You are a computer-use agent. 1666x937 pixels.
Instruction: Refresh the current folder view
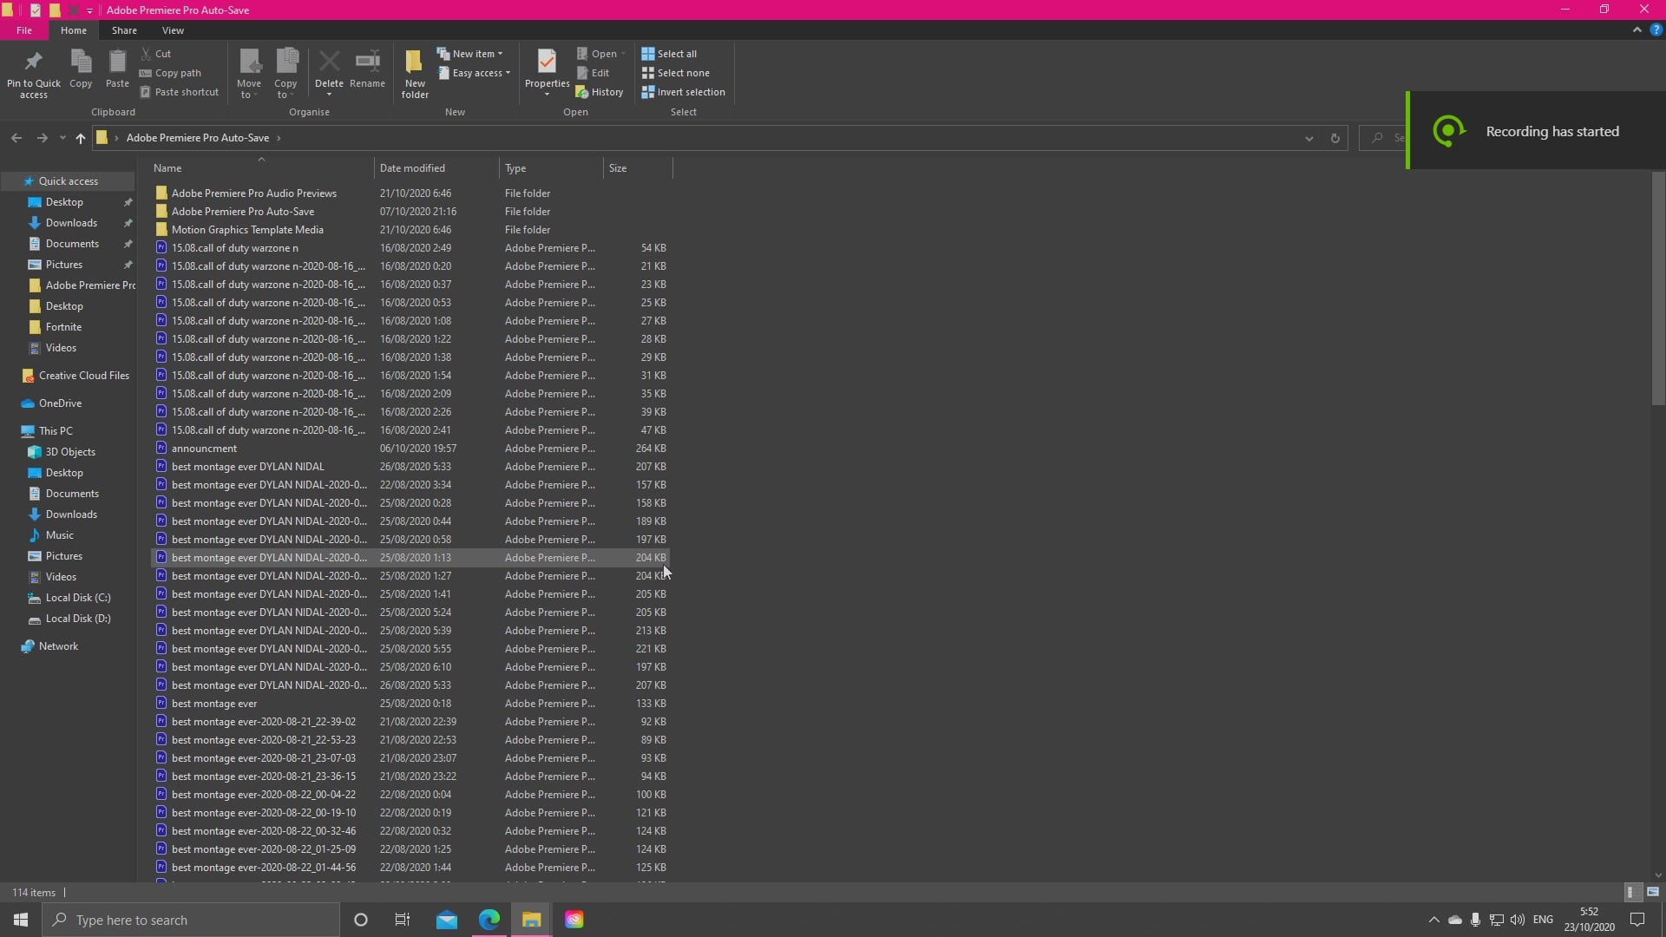(1335, 138)
